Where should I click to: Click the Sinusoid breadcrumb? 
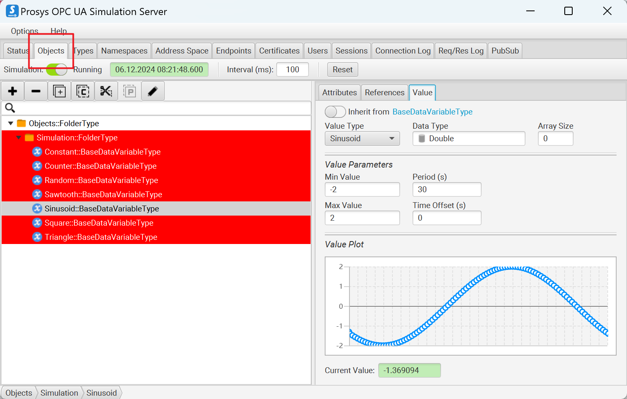(102, 393)
